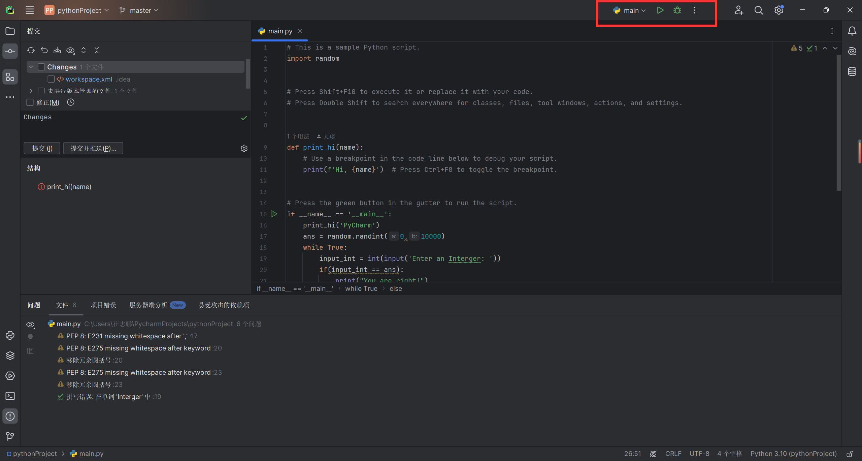Click the gutter run arrow on line 15

pos(274,214)
